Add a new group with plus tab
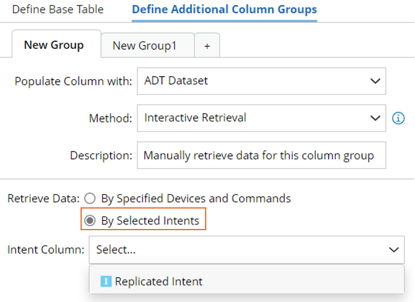This screenshot has width=415, height=302. 207,46
